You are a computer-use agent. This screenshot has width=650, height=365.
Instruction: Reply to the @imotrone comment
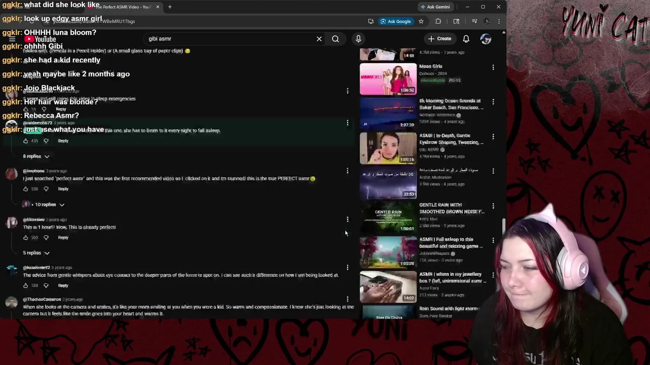[x=63, y=189]
